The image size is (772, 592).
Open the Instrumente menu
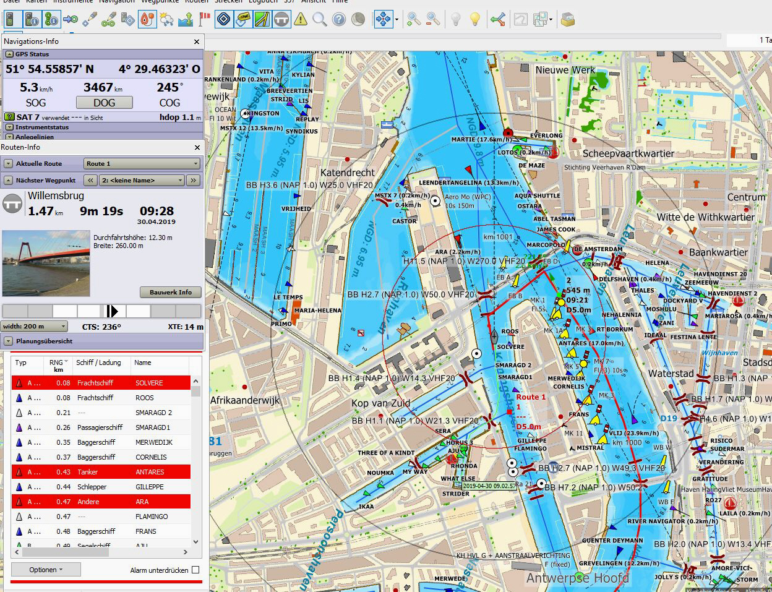coord(73,2)
